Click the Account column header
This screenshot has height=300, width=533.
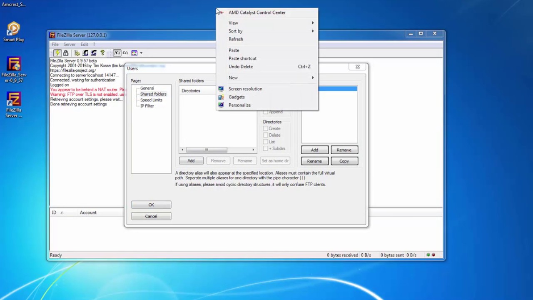tap(88, 212)
